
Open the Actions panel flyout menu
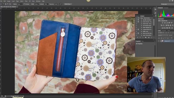154,16
